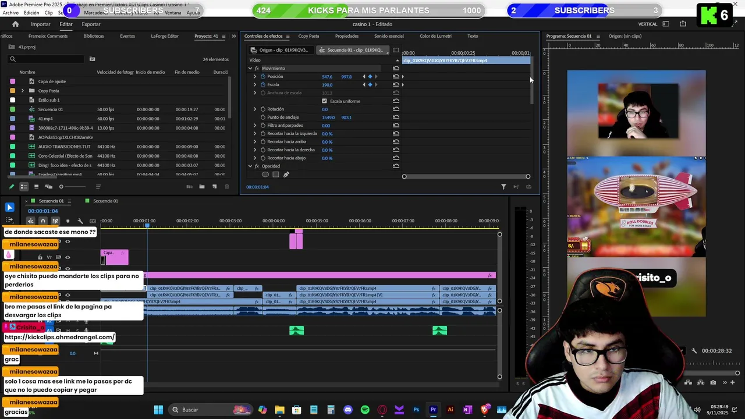
Task: Click the white label of Estilo sub 1
Action: point(13,100)
